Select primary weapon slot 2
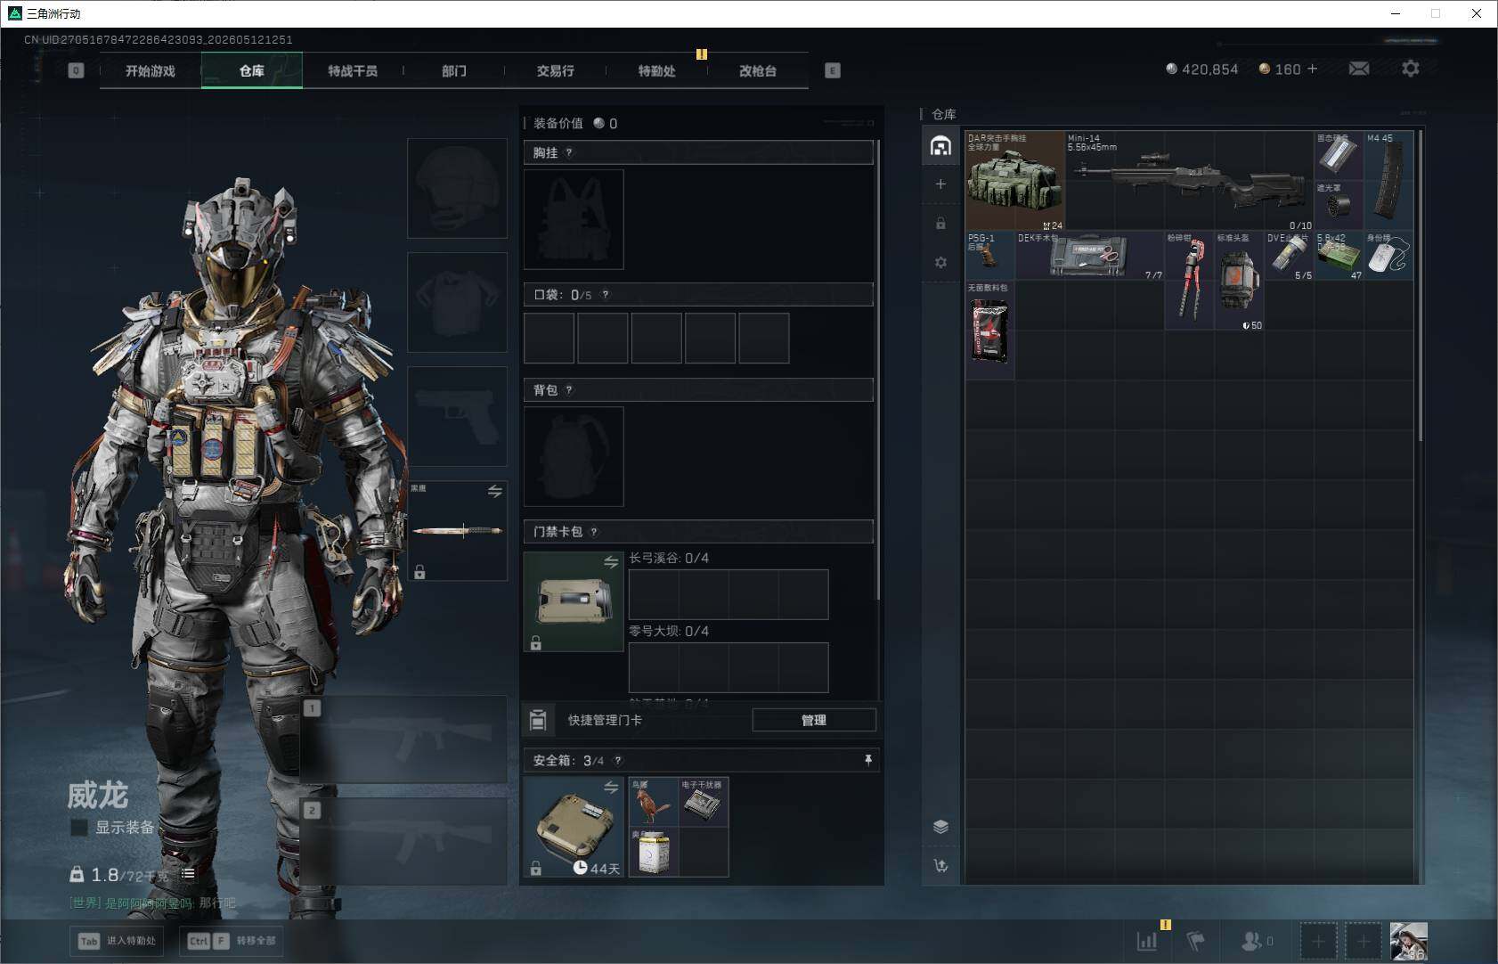The width and height of the screenshot is (1498, 964). (x=404, y=841)
